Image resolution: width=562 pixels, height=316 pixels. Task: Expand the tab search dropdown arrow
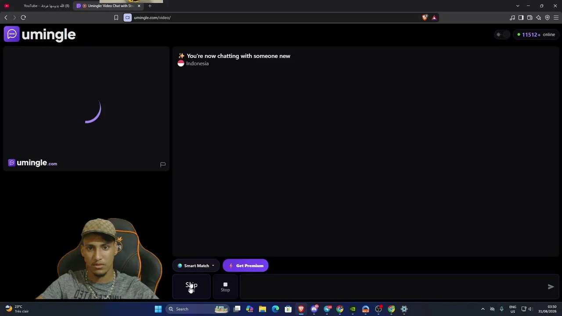[518, 6]
